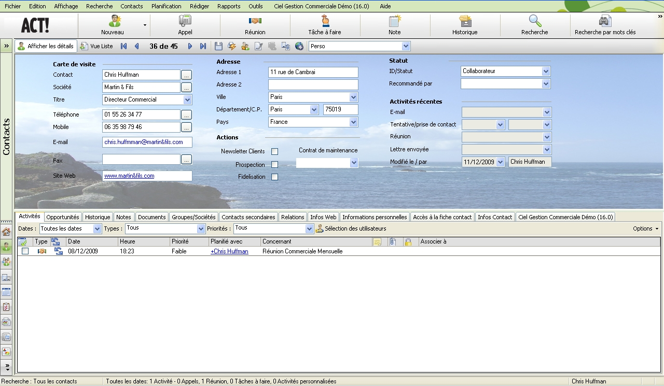Screen dimensions: 664x386
Task: Expand the Pays country dropdown
Action: (353, 122)
